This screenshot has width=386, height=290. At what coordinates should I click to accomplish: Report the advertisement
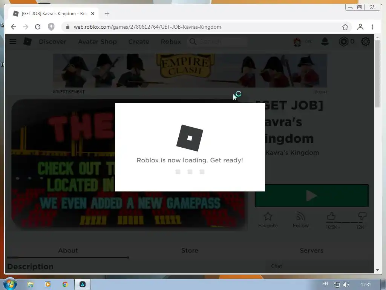[320, 92]
